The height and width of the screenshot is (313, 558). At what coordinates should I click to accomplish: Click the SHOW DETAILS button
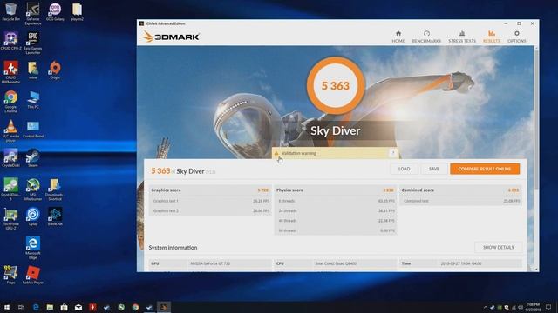498,247
